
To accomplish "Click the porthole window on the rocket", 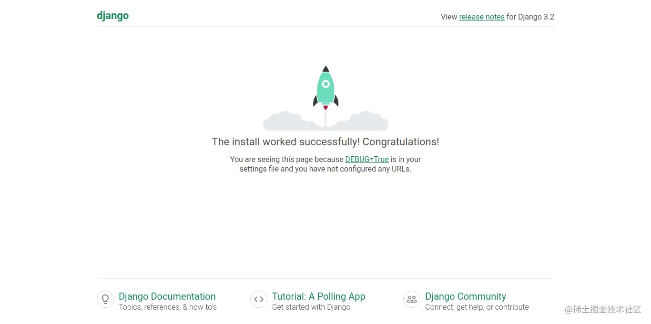I will 325,85.
